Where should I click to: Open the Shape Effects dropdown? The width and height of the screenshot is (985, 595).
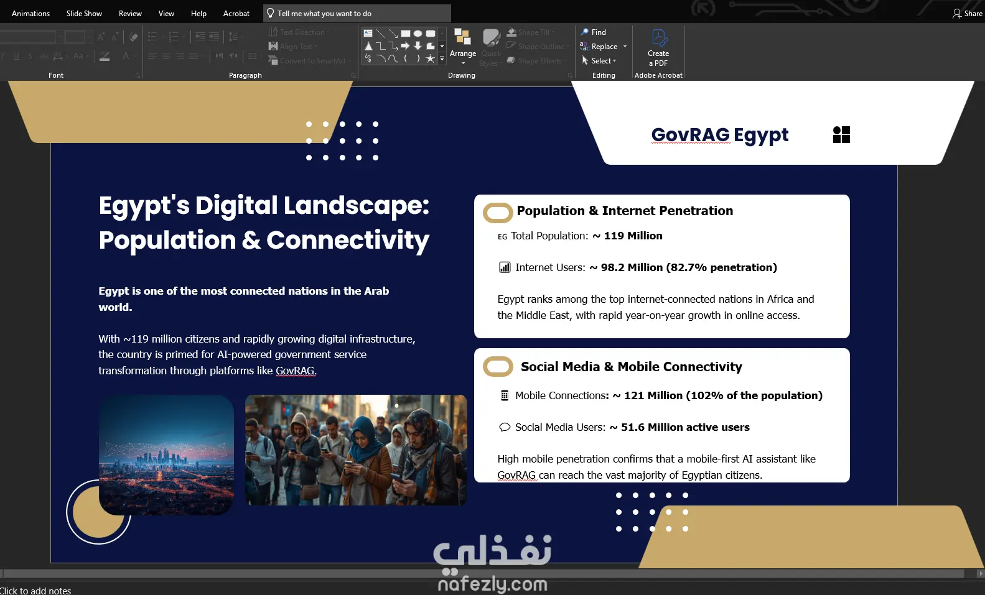[x=536, y=61]
